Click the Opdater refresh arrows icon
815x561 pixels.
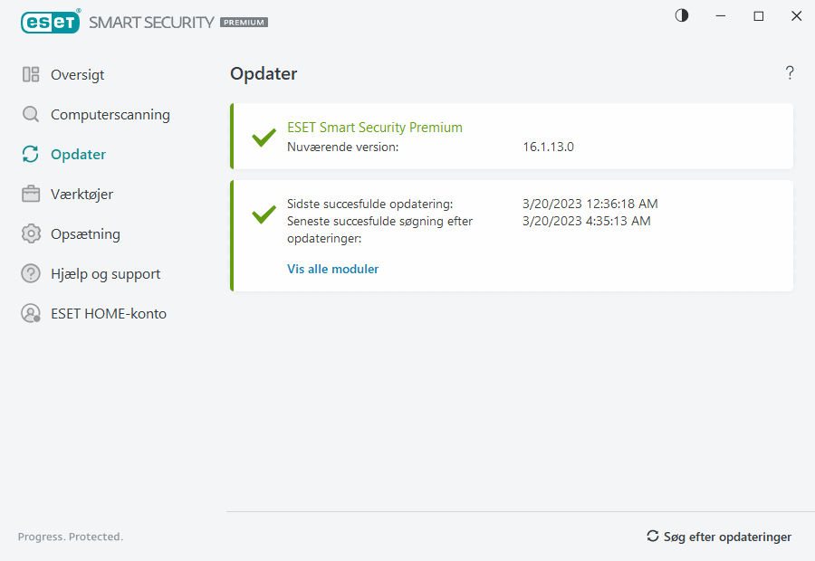tap(31, 155)
